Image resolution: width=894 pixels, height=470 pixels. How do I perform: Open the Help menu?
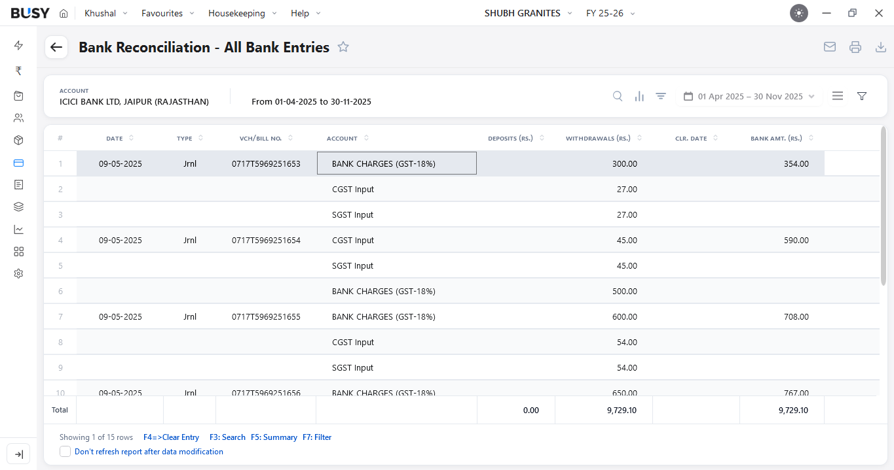coord(306,13)
